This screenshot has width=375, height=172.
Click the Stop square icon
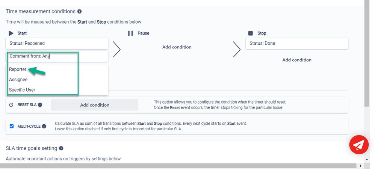(251, 33)
